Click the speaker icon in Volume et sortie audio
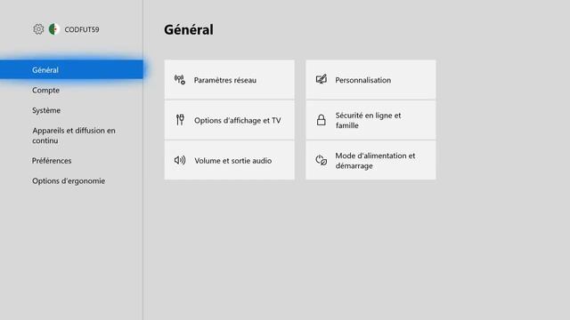The height and width of the screenshot is (320, 570). 180,160
